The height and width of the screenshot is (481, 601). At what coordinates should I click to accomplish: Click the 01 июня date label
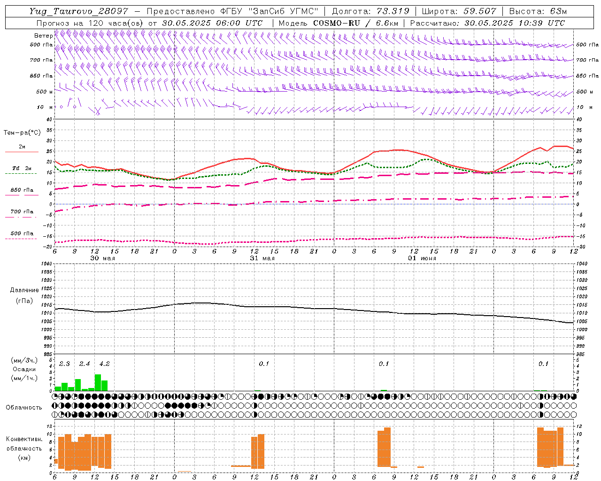coord(422,258)
